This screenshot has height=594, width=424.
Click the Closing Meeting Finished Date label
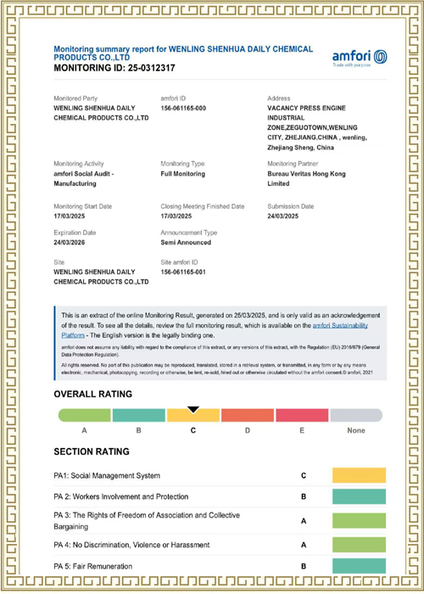[x=203, y=206]
